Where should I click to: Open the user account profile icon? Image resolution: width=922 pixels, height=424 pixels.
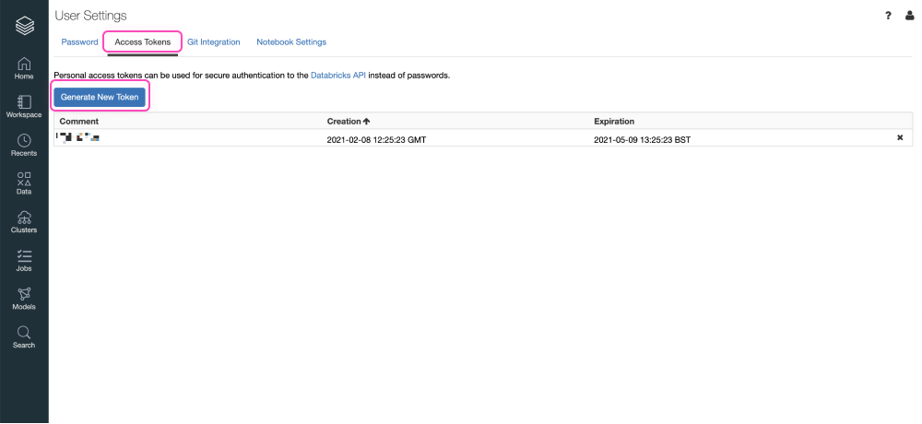[909, 16]
